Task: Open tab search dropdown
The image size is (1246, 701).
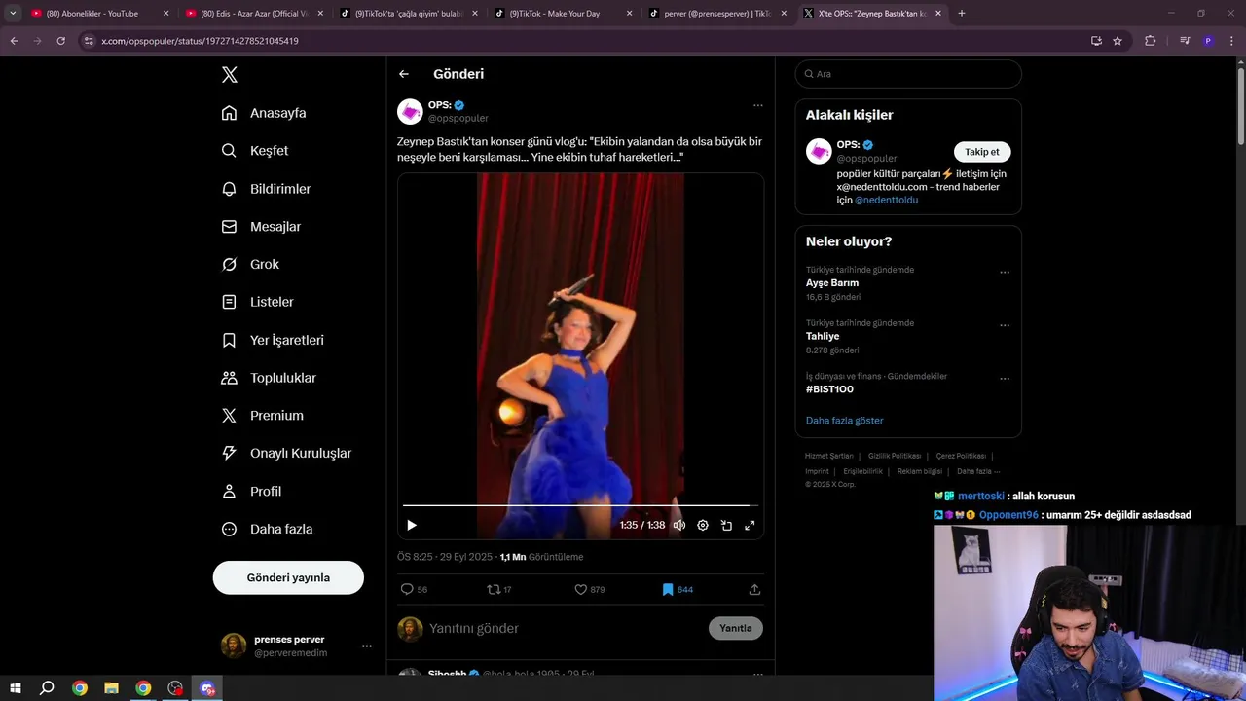Action: click(13, 14)
